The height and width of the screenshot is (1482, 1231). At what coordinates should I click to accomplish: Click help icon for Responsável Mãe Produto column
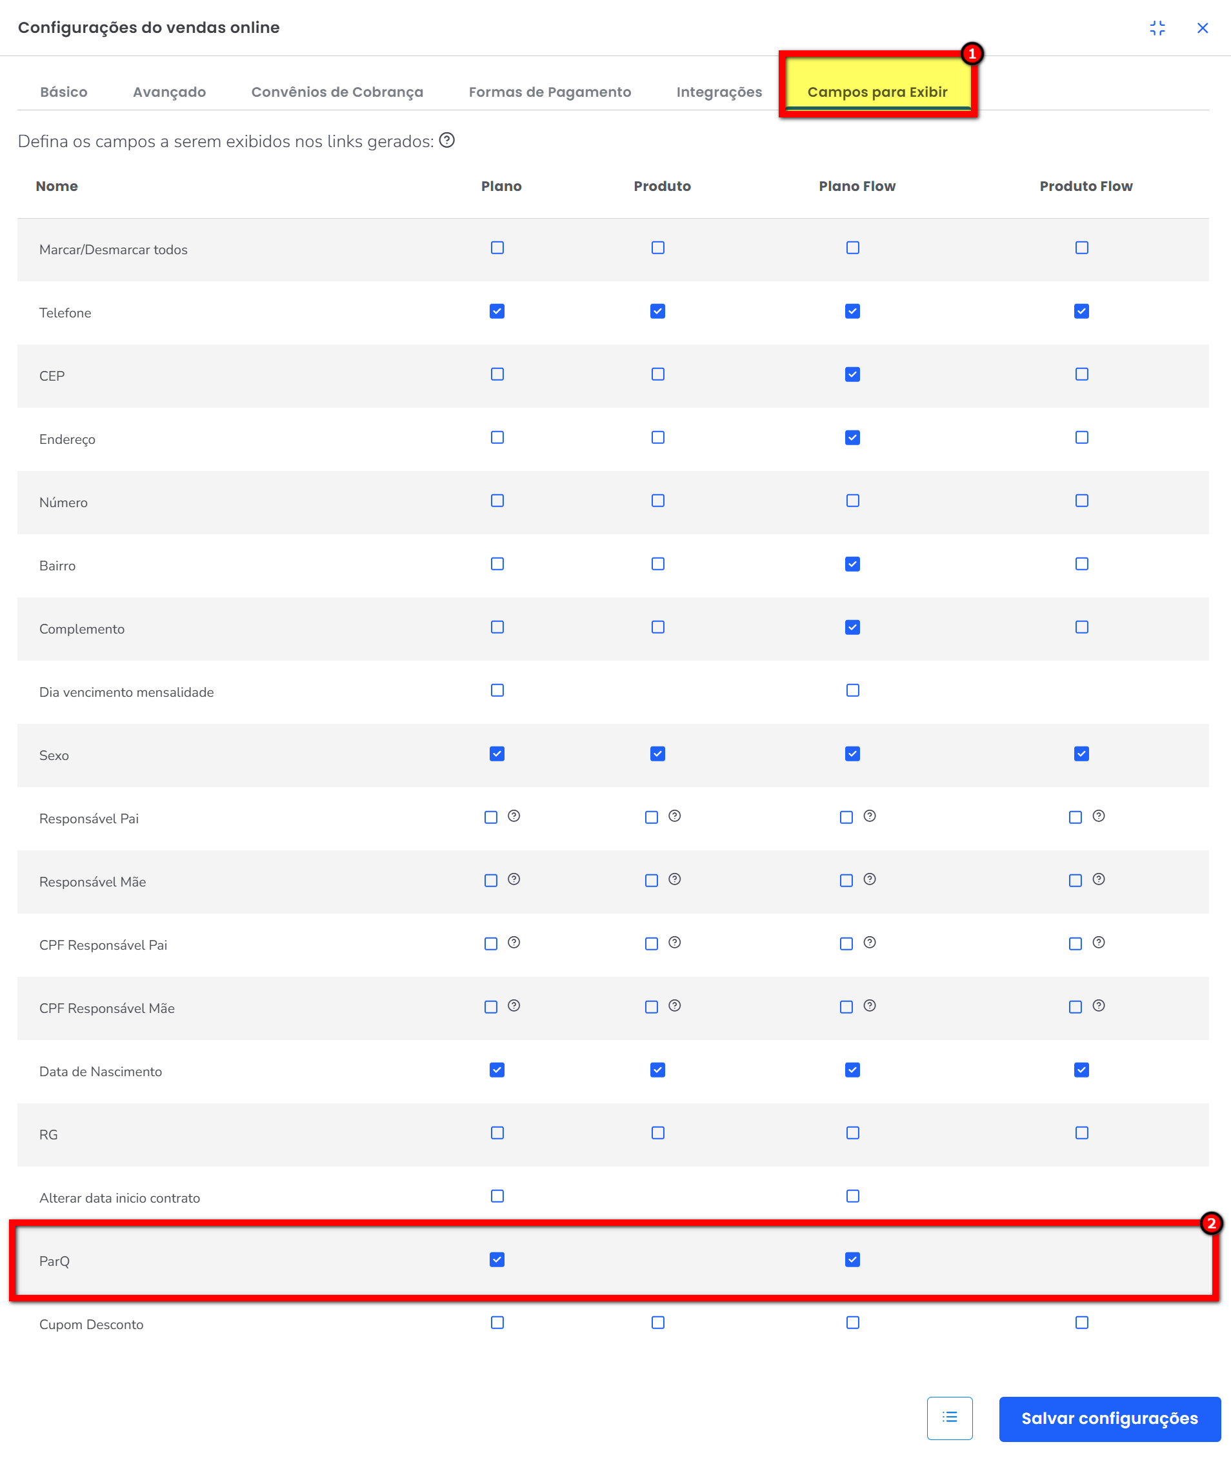point(675,879)
